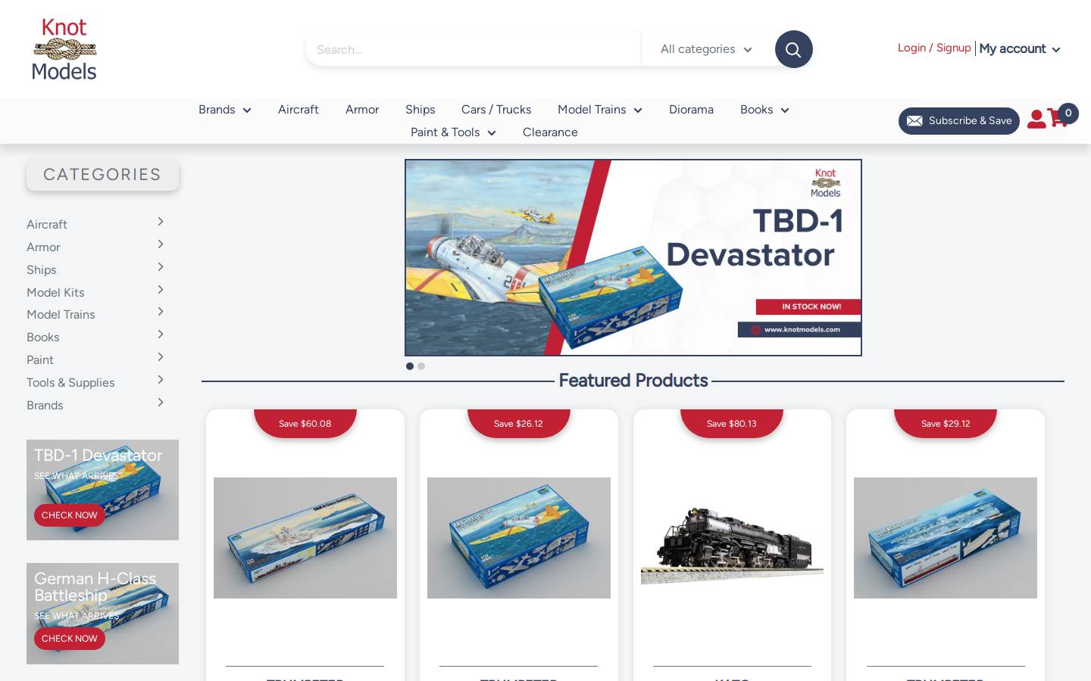This screenshot has width=1091, height=681.
Task: Expand the Model Trains navigation dropdown
Action: point(600,110)
